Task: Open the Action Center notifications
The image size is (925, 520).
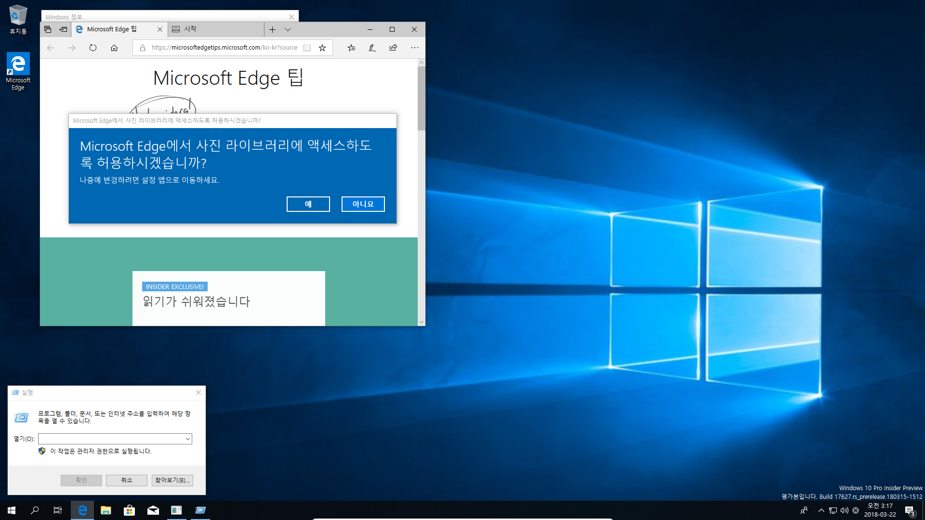Action: (x=910, y=510)
